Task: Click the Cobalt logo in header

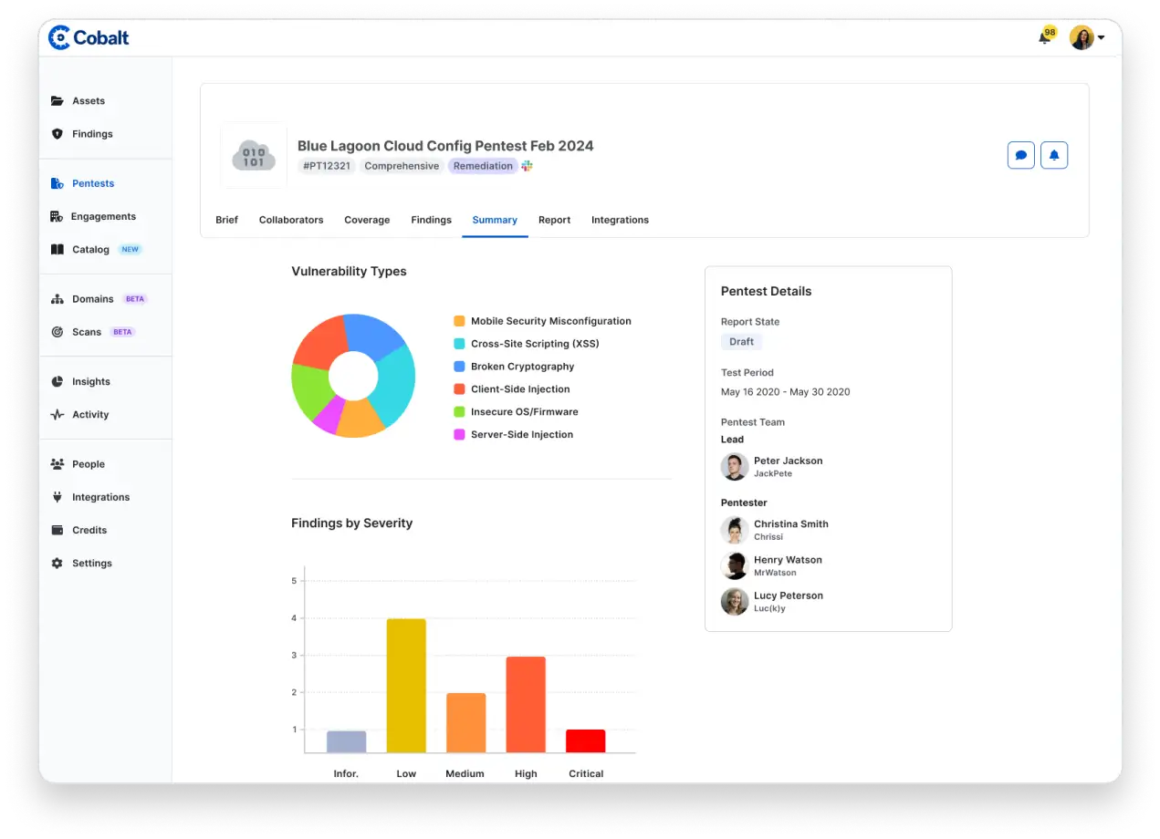Action: pos(89,37)
